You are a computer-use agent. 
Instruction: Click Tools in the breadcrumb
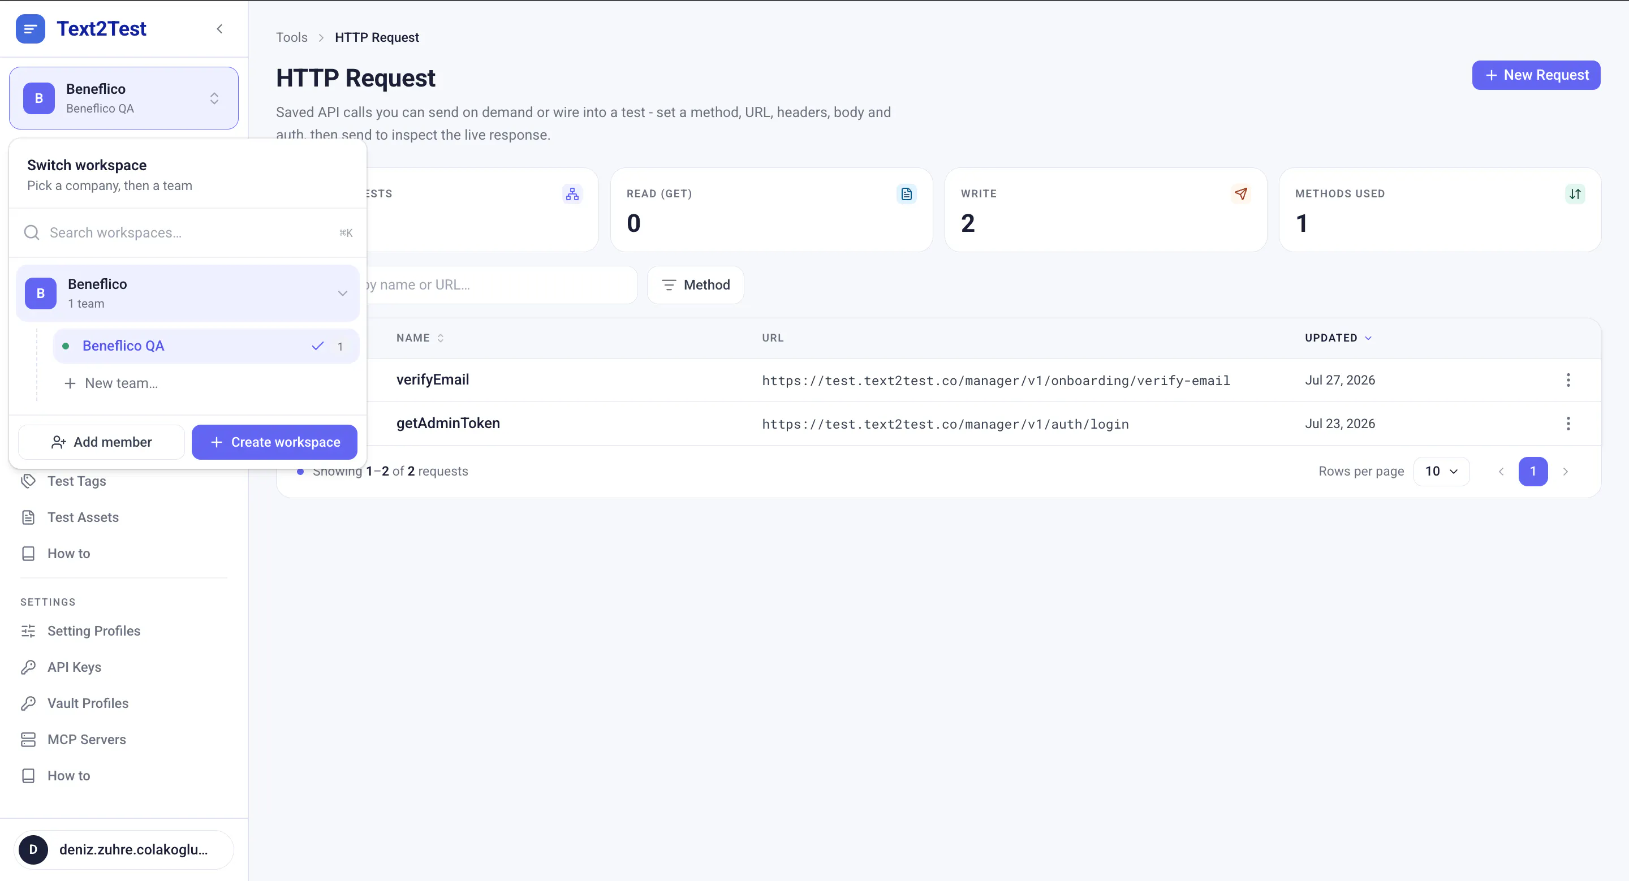(291, 37)
